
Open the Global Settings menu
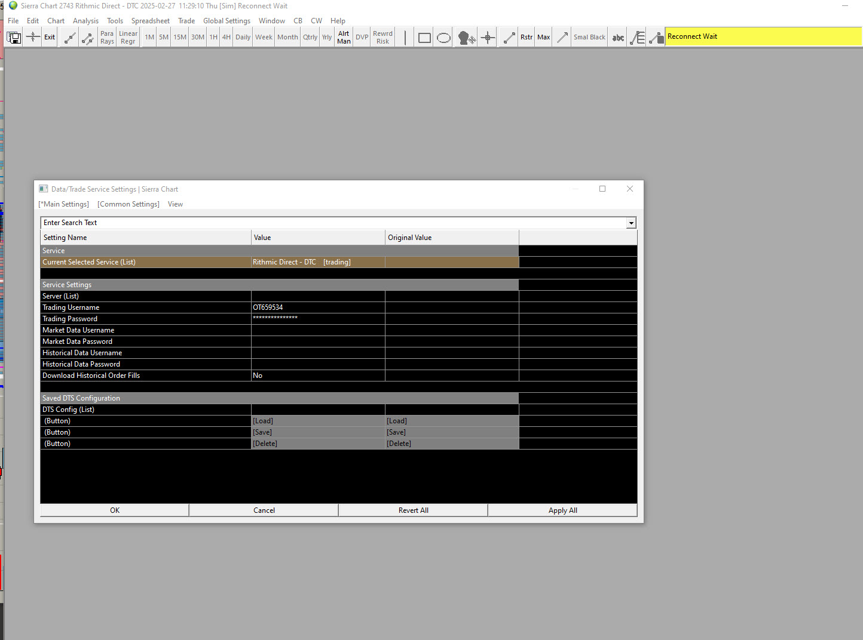[227, 20]
